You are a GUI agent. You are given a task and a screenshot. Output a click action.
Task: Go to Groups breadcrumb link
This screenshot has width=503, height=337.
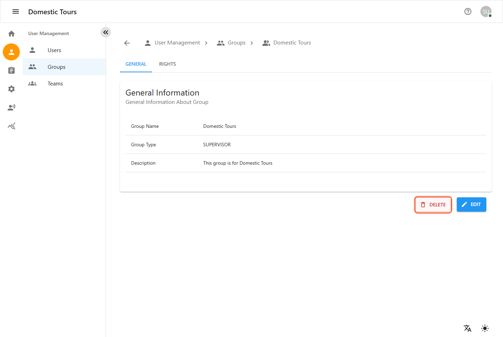click(236, 43)
